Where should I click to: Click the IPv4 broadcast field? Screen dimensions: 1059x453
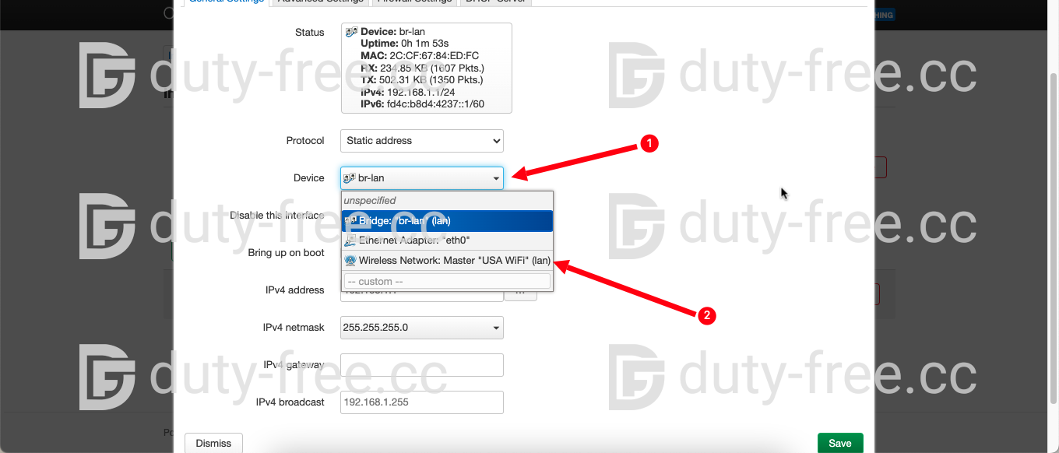coord(421,402)
